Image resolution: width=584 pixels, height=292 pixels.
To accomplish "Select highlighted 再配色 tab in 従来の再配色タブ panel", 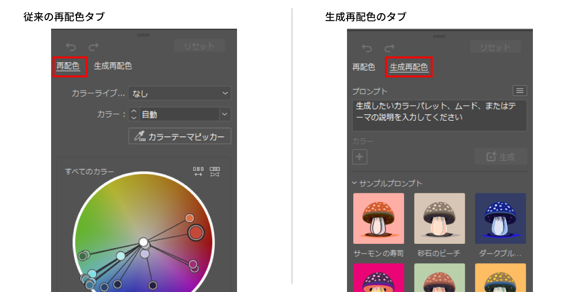I will click(68, 66).
